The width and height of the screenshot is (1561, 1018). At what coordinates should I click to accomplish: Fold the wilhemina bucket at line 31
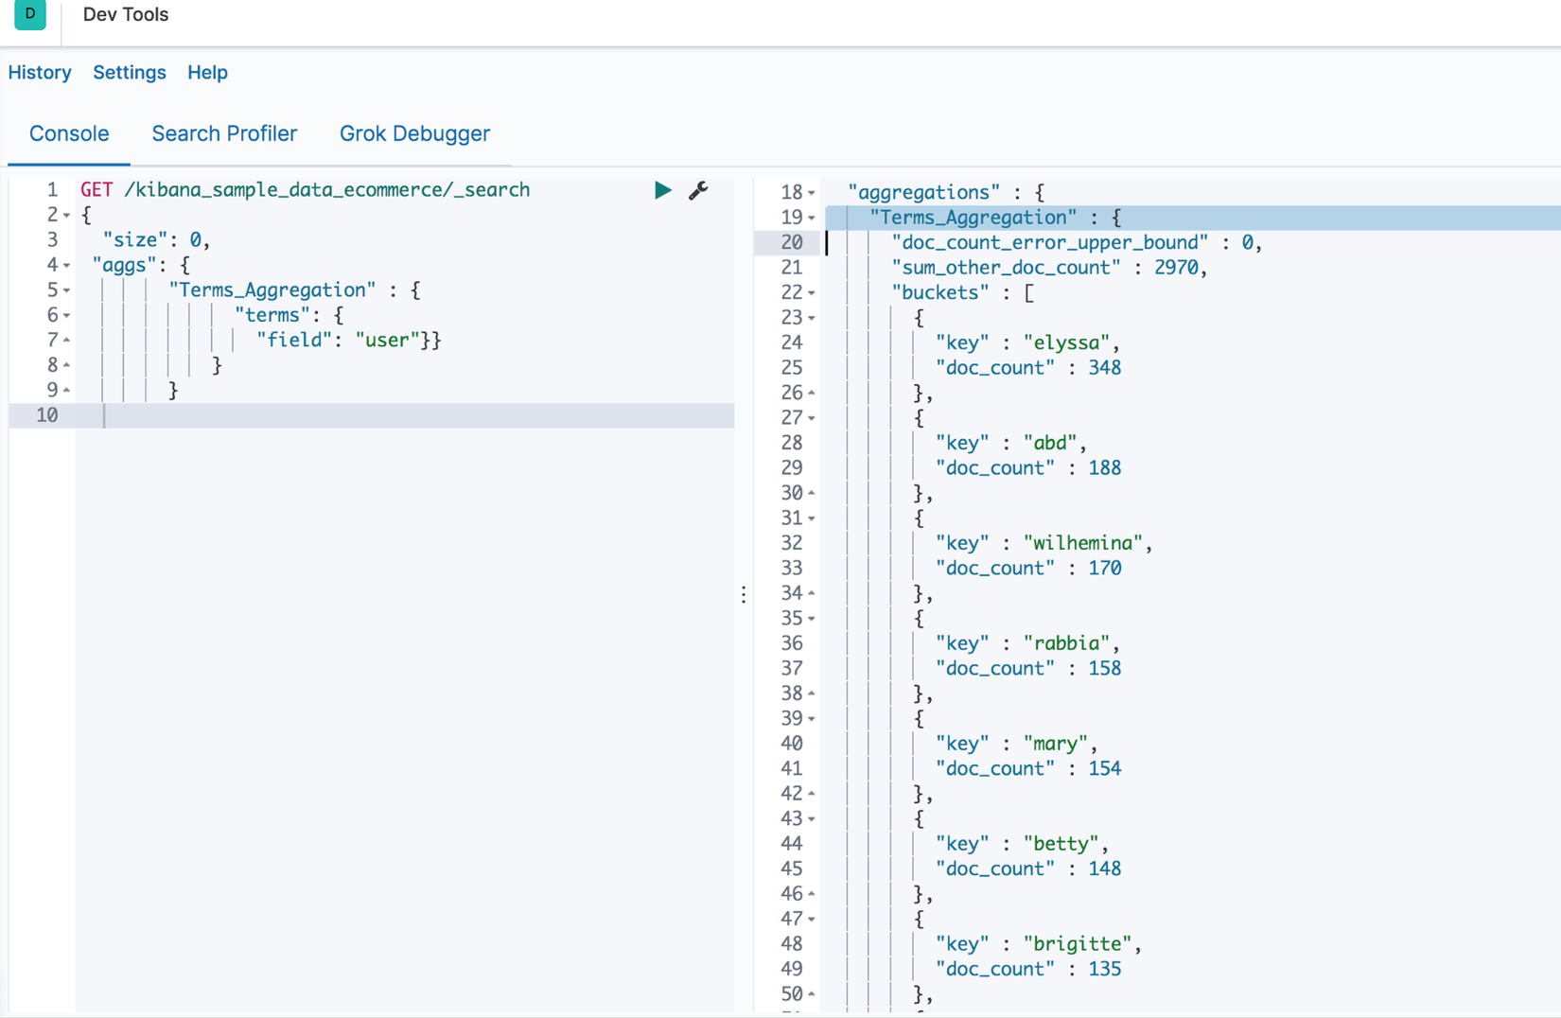(812, 518)
